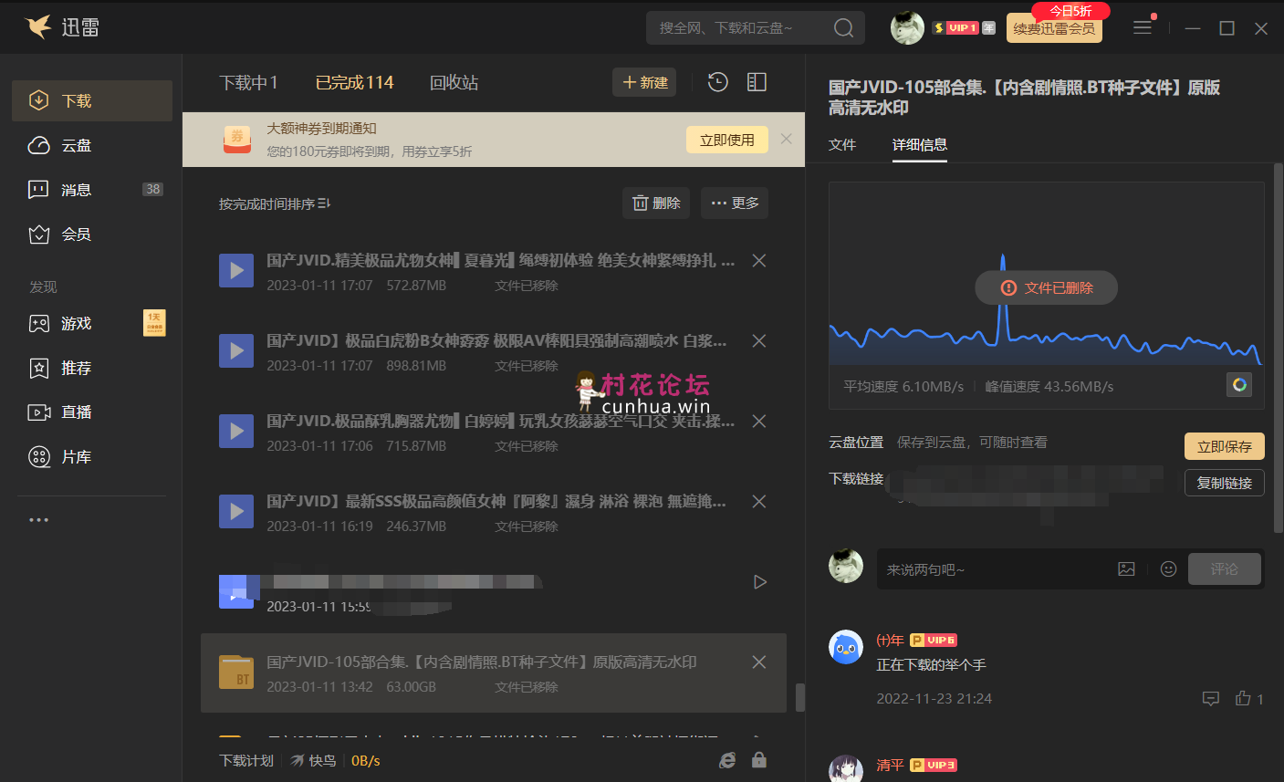Click the task list vertical scrollbar
The image size is (1284, 782).
click(800, 697)
